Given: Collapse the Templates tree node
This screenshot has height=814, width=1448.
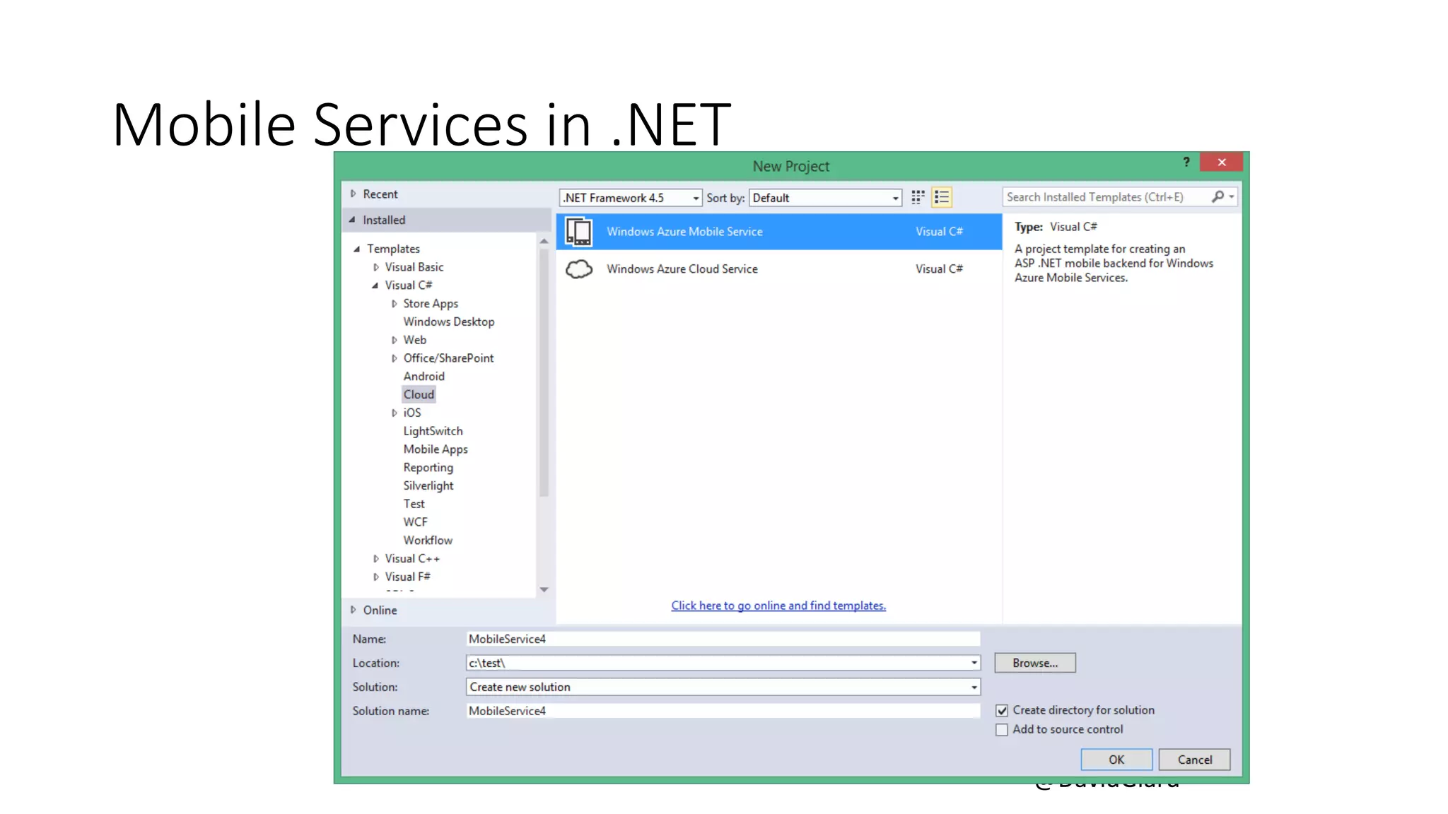Looking at the screenshot, I should (x=357, y=249).
